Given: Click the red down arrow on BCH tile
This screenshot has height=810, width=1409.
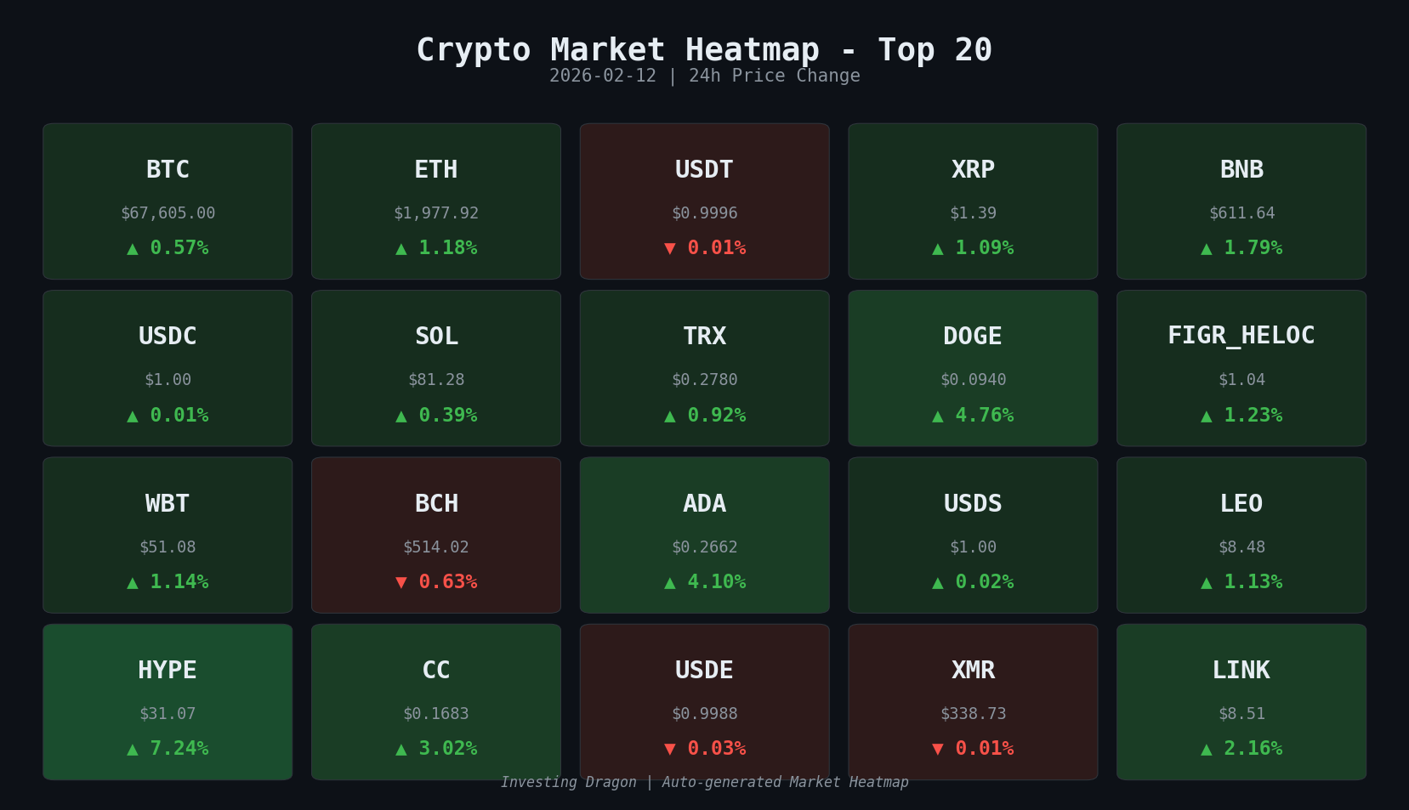Looking at the screenshot, I should click(401, 583).
